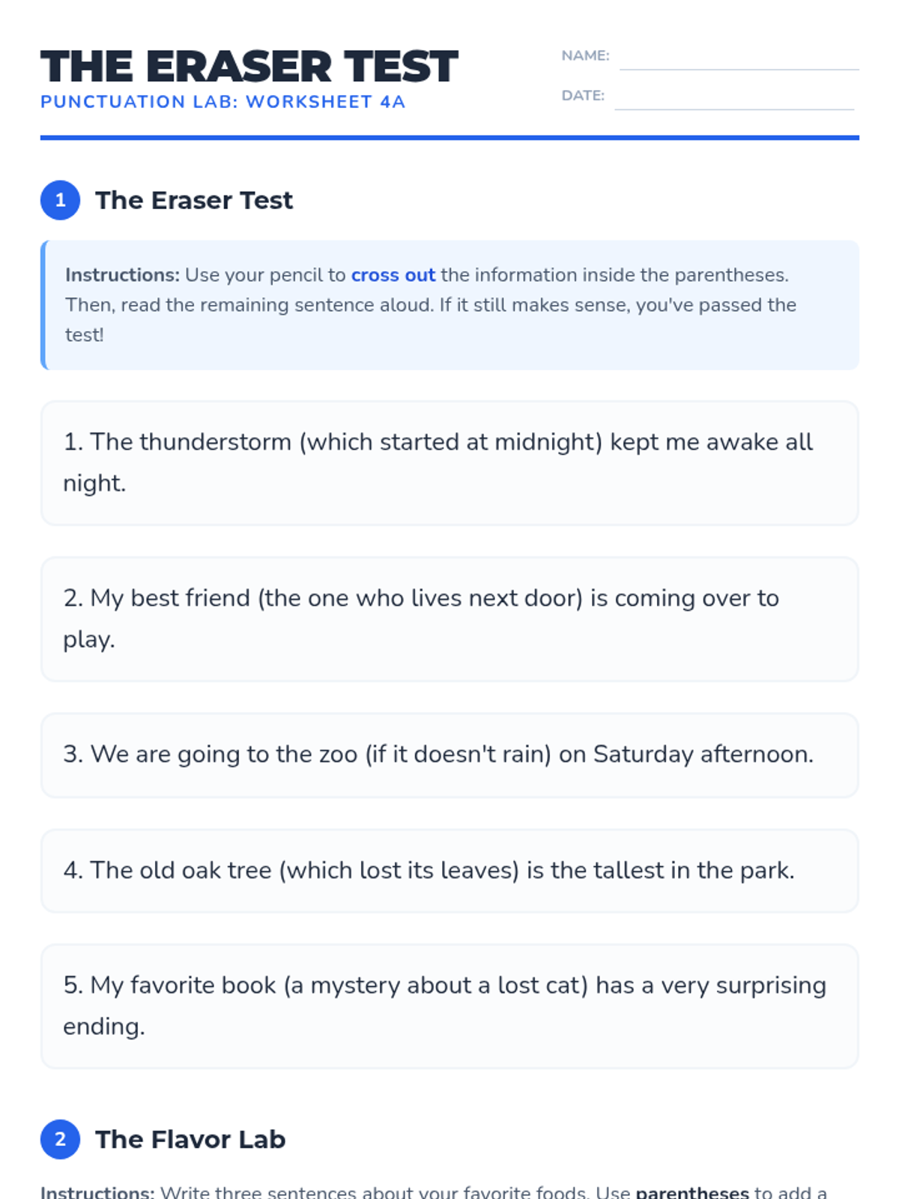
Task: Click the bold 'Instructions:' label in blue box
Action: pyautogui.click(x=122, y=275)
